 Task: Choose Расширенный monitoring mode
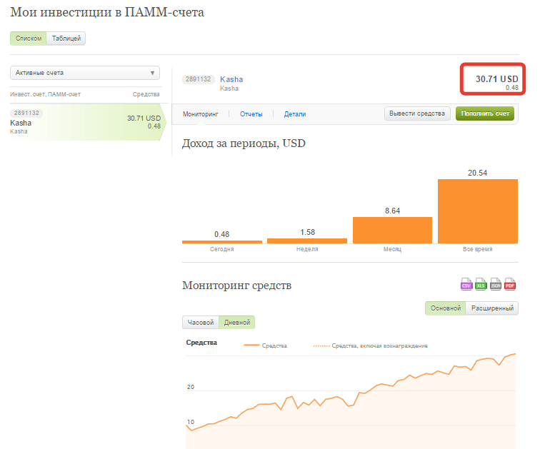click(x=492, y=308)
